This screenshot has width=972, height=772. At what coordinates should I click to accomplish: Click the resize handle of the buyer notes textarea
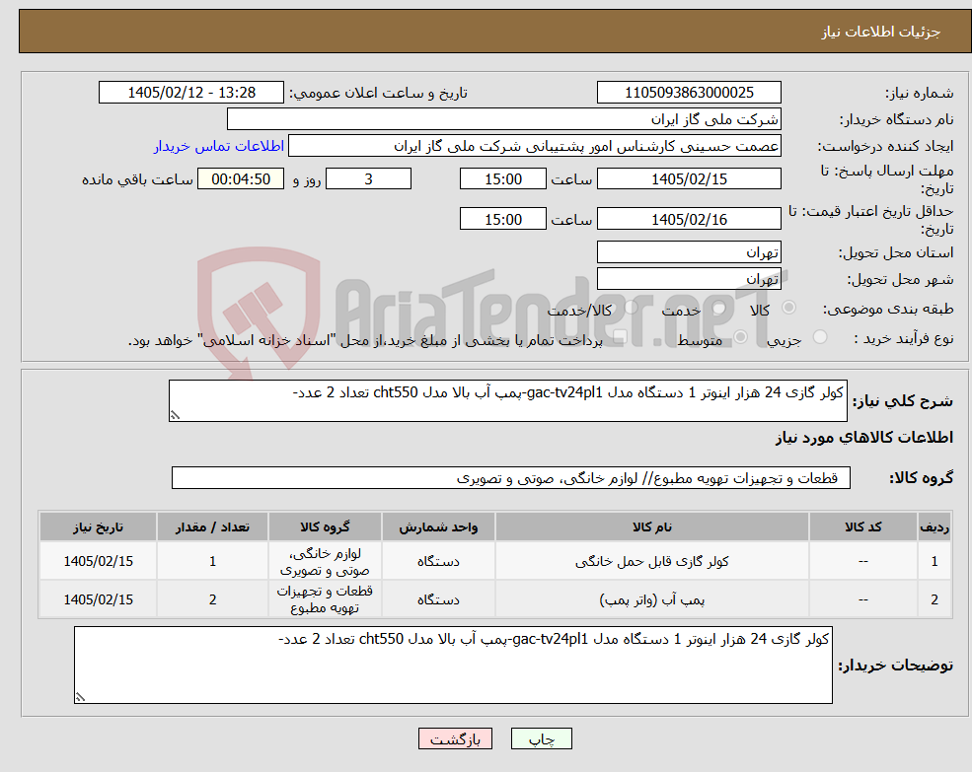[x=80, y=697]
